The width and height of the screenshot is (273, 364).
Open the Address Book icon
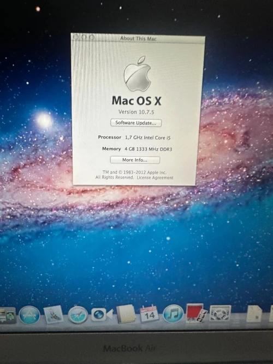[x=126, y=314]
